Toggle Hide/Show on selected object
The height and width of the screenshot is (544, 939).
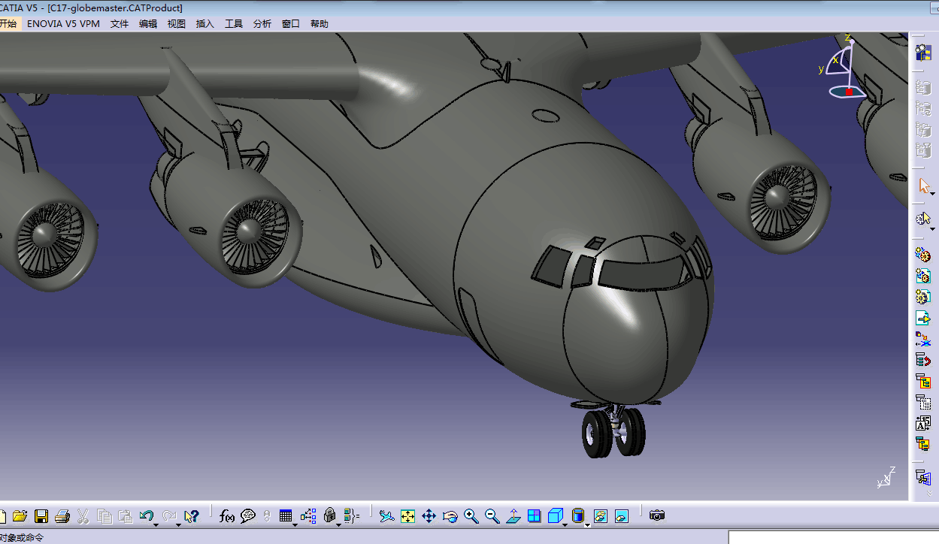pos(600,516)
